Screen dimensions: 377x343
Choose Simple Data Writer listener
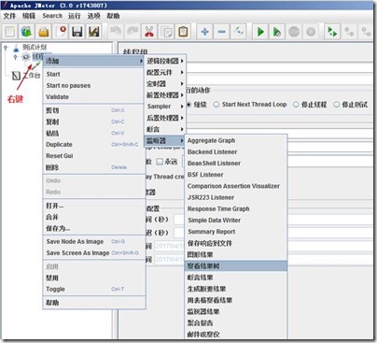pos(236,221)
